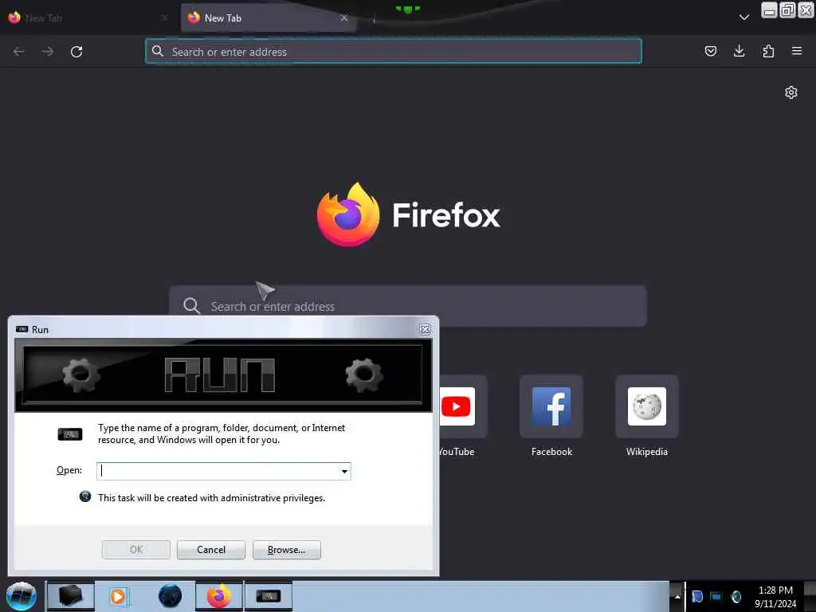
Task: Show hidden system tray icons arrow
Action: [x=677, y=596]
